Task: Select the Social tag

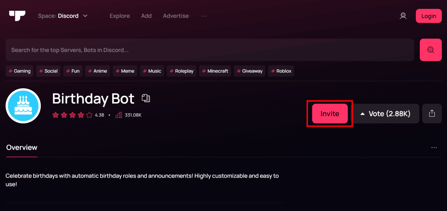Action: (48, 71)
